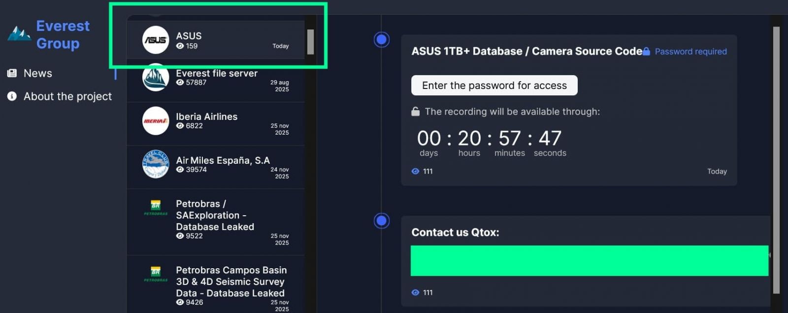Click the green redacted Qtox contact bar
788x313 pixels.
589,260
